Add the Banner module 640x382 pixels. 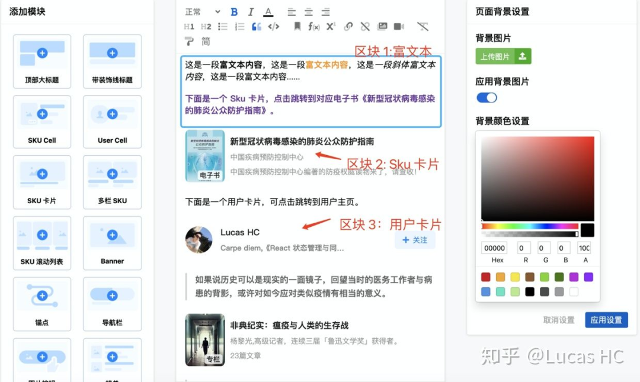point(112,243)
